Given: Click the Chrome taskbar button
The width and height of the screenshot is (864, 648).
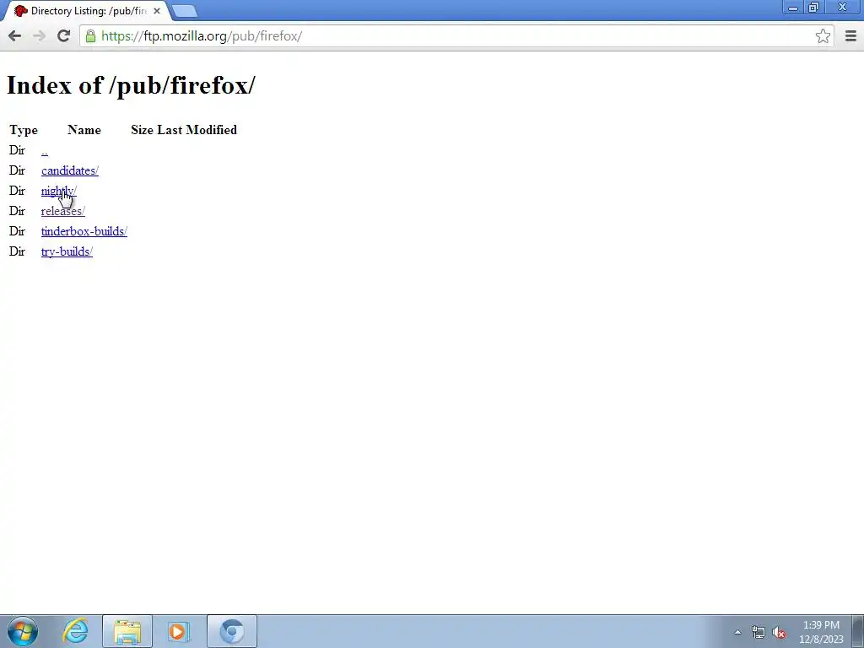Looking at the screenshot, I should click(232, 631).
